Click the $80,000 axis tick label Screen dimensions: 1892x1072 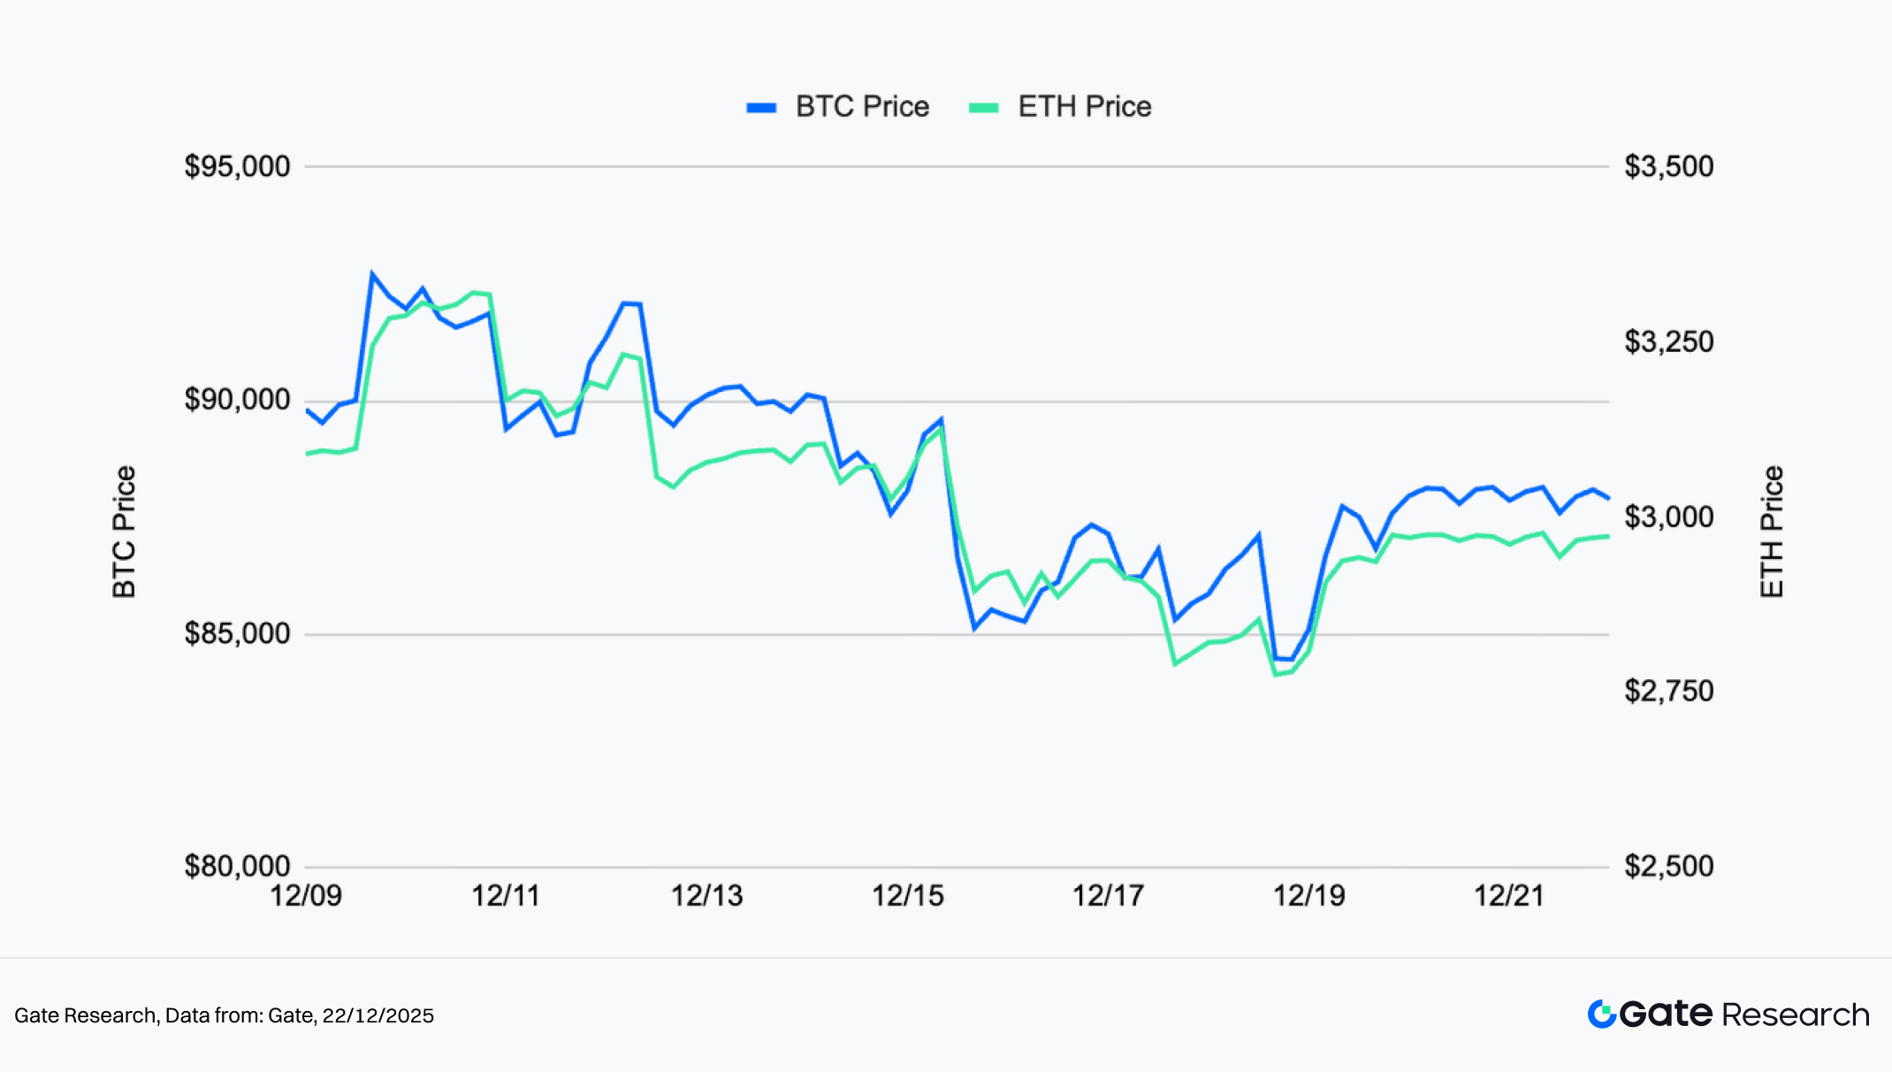pos(237,866)
